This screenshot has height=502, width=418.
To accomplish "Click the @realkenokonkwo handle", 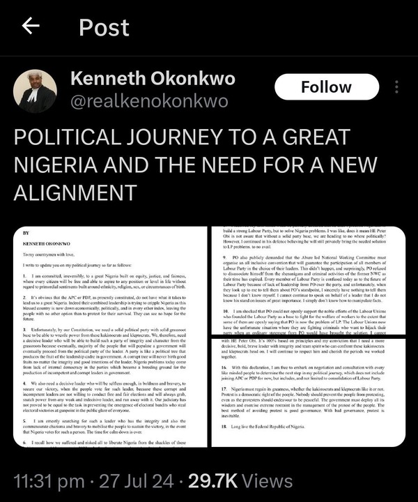I will click(149, 102).
